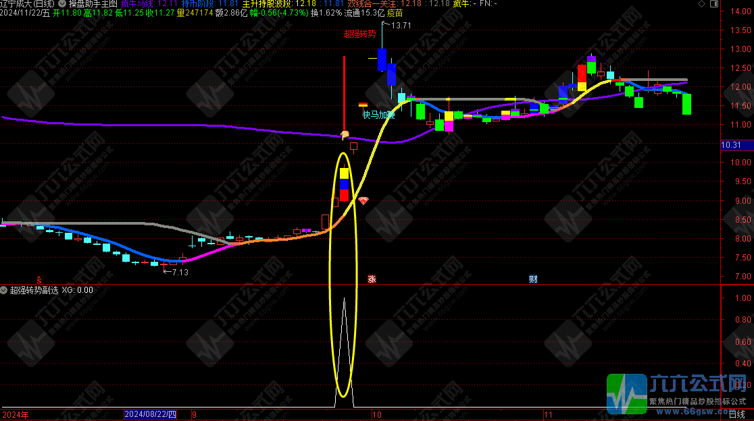
Task: Click the 疫苗 sector label
Action: point(395,13)
